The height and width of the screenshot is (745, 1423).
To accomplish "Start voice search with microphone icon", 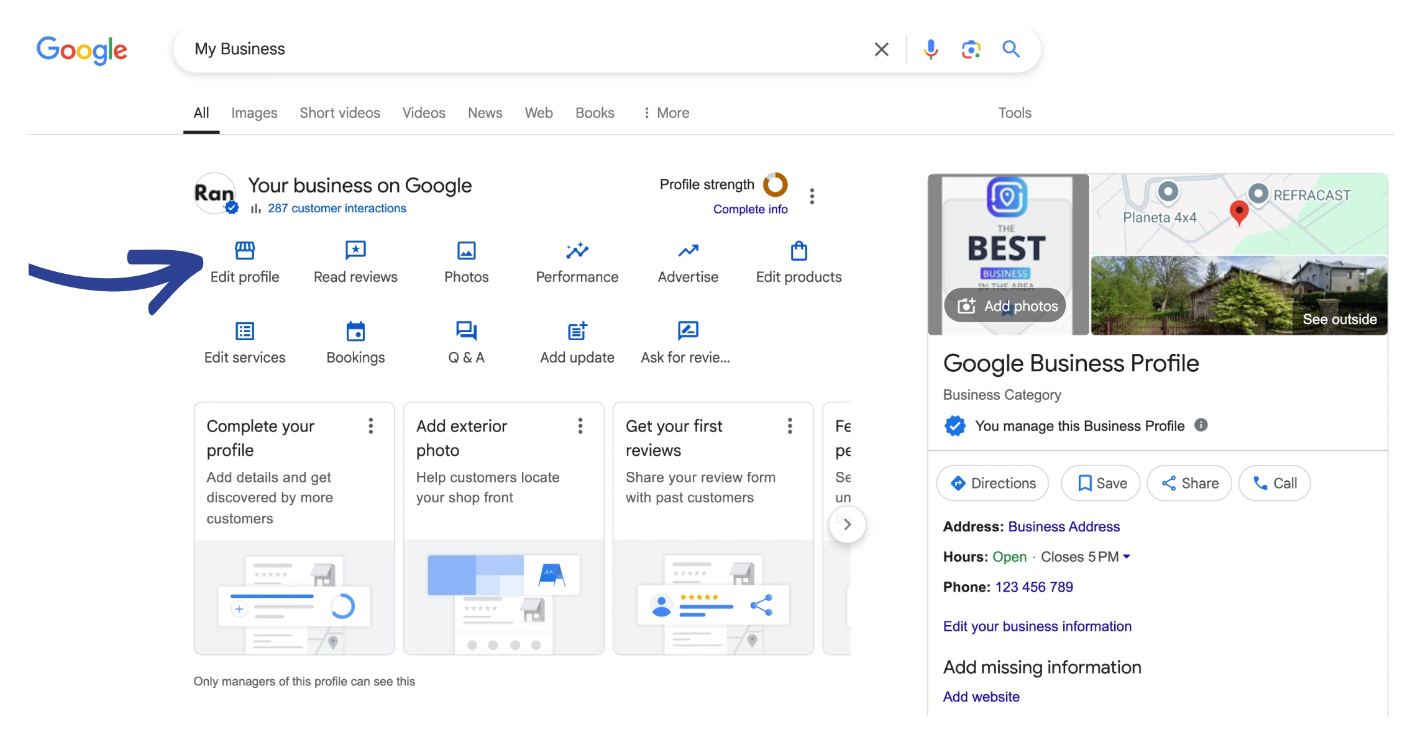I will point(930,49).
